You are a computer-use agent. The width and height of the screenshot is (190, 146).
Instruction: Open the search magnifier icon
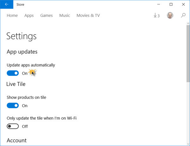click(x=183, y=15)
